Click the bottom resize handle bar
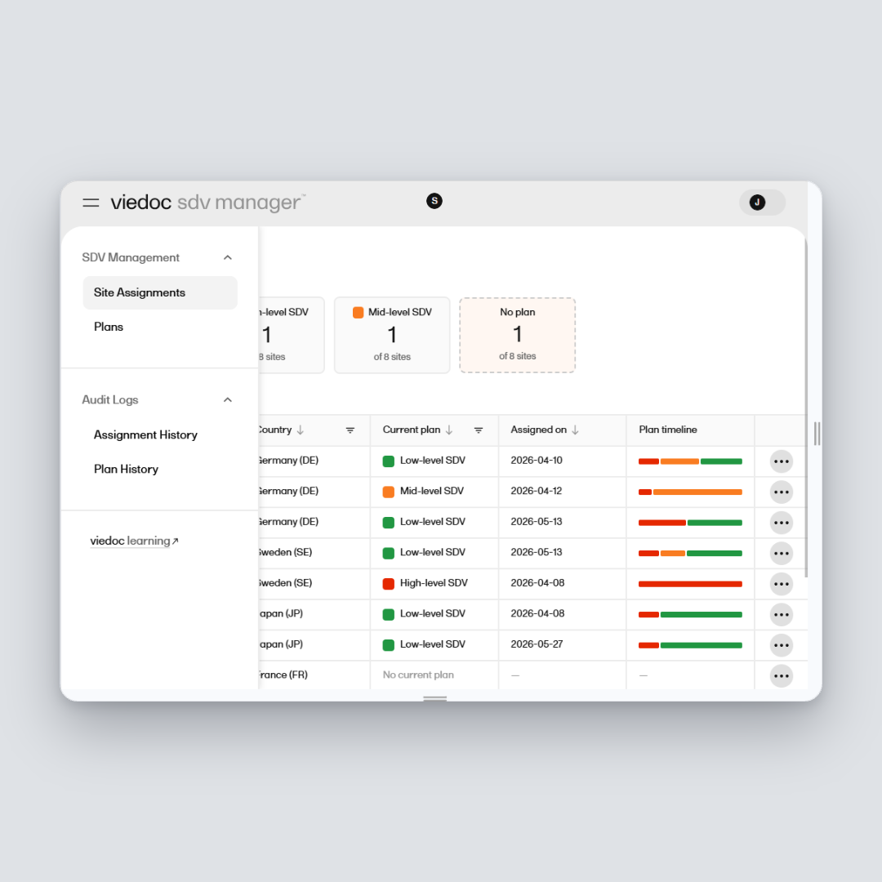Screen dimensions: 882x882 tap(434, 698)
